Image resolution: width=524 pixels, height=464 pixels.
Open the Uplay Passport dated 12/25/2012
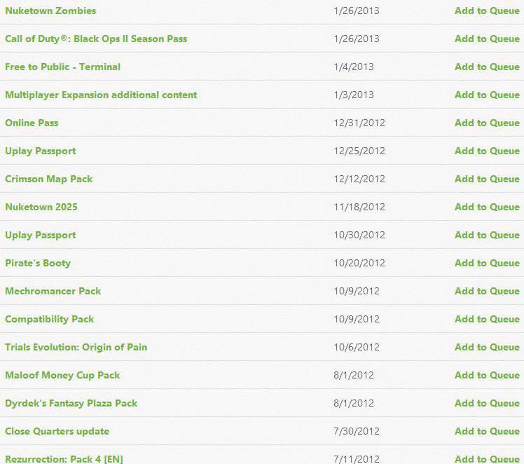tap(41, 151)
